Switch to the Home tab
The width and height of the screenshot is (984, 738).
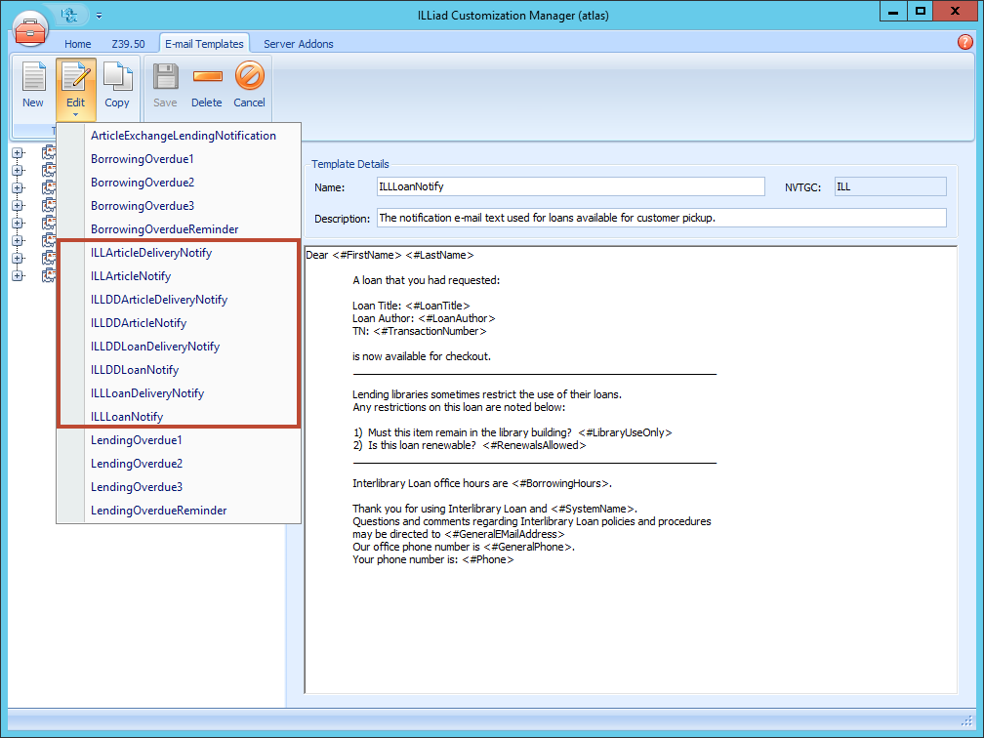click(x=77, y=44)
